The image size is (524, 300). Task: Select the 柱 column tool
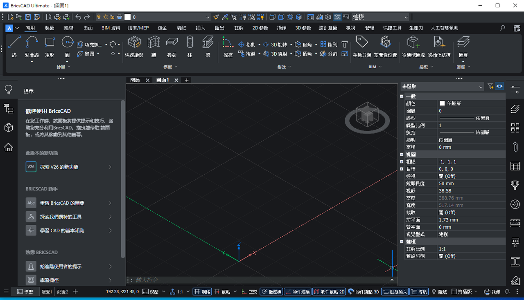190,47
